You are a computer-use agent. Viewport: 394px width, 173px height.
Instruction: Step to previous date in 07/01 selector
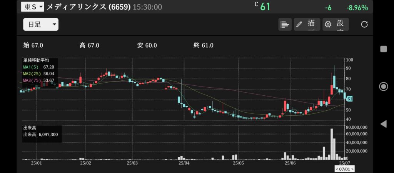pos(337,169)
